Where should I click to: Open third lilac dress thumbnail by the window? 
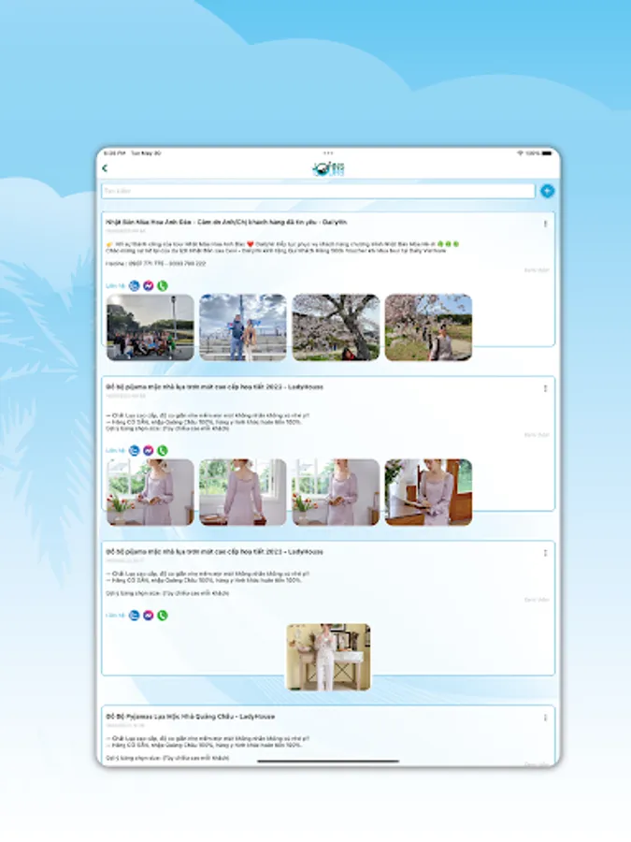[336, 492]
